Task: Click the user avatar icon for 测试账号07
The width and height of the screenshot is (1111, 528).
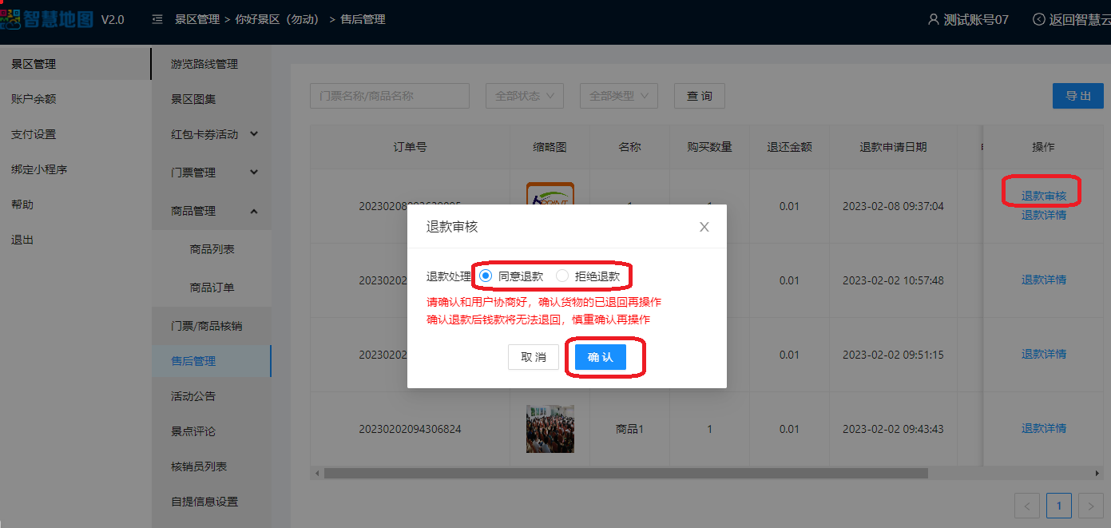Action: point(933,19)
